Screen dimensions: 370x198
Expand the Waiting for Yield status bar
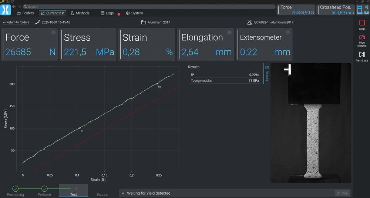pos(122,193)
